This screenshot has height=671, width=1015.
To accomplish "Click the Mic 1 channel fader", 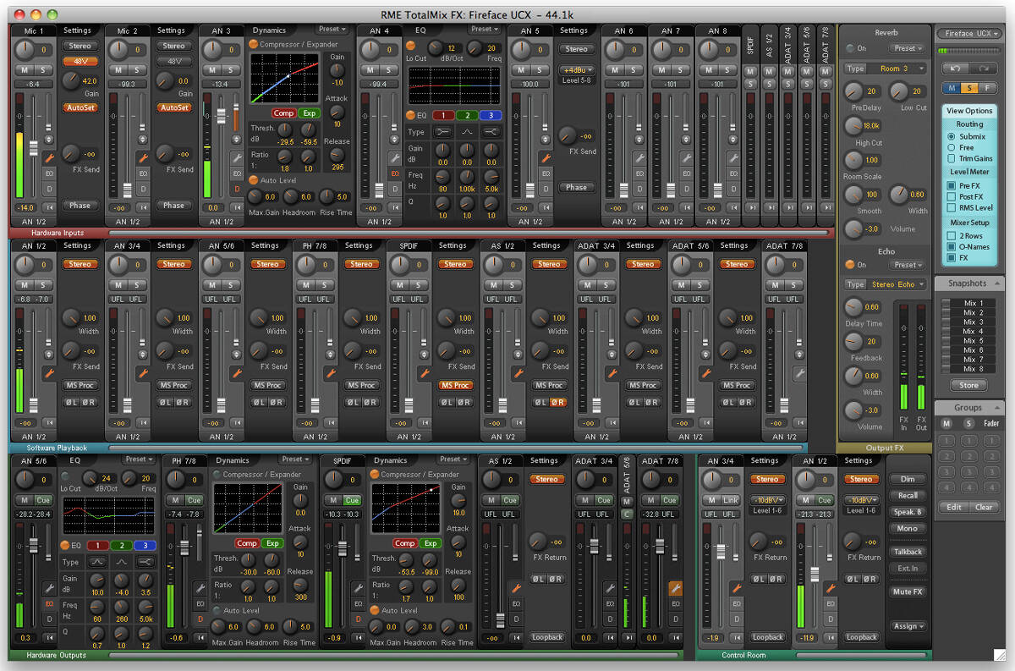I will [x=34, y=146].
